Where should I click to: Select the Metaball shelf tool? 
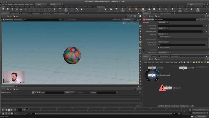77,10
